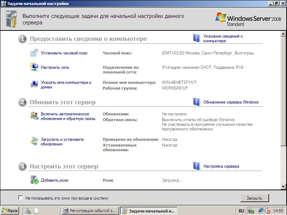Click the update icon beside Загрузить и установить обновления
This screenshot has height=215, width=287.
pyautogui.click(x=34, y=141)
